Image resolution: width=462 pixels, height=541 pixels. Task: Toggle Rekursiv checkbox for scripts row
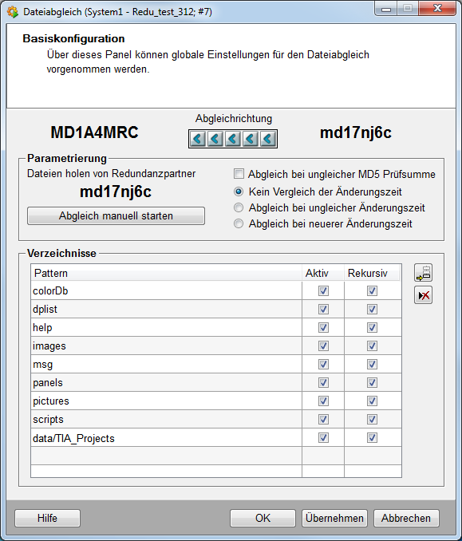[372, 419]
